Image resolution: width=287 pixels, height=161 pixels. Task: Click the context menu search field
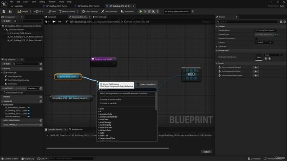(x=127, y=89)
